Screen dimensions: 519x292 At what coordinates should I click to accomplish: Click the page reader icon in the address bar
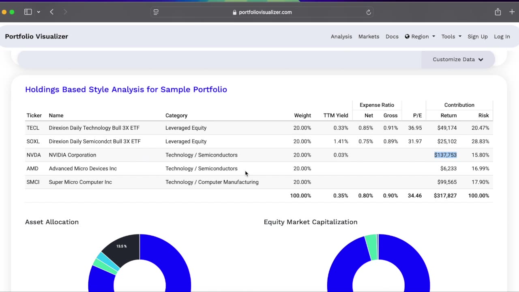click(156, 12)
